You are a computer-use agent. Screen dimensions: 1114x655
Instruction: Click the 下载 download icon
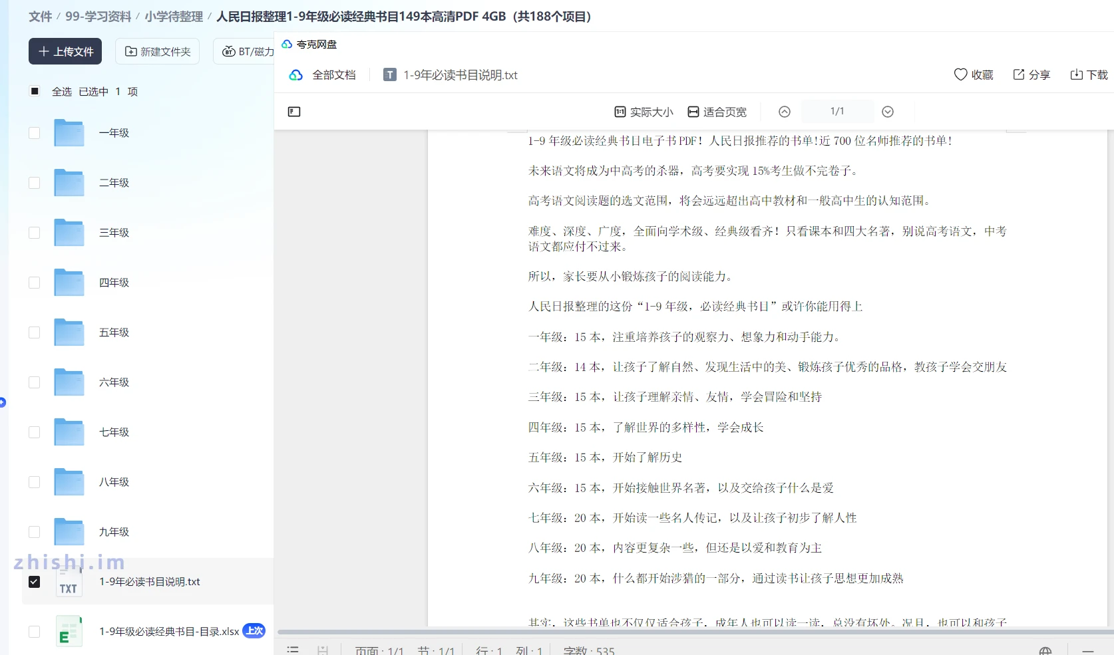tap(1076, 74)
